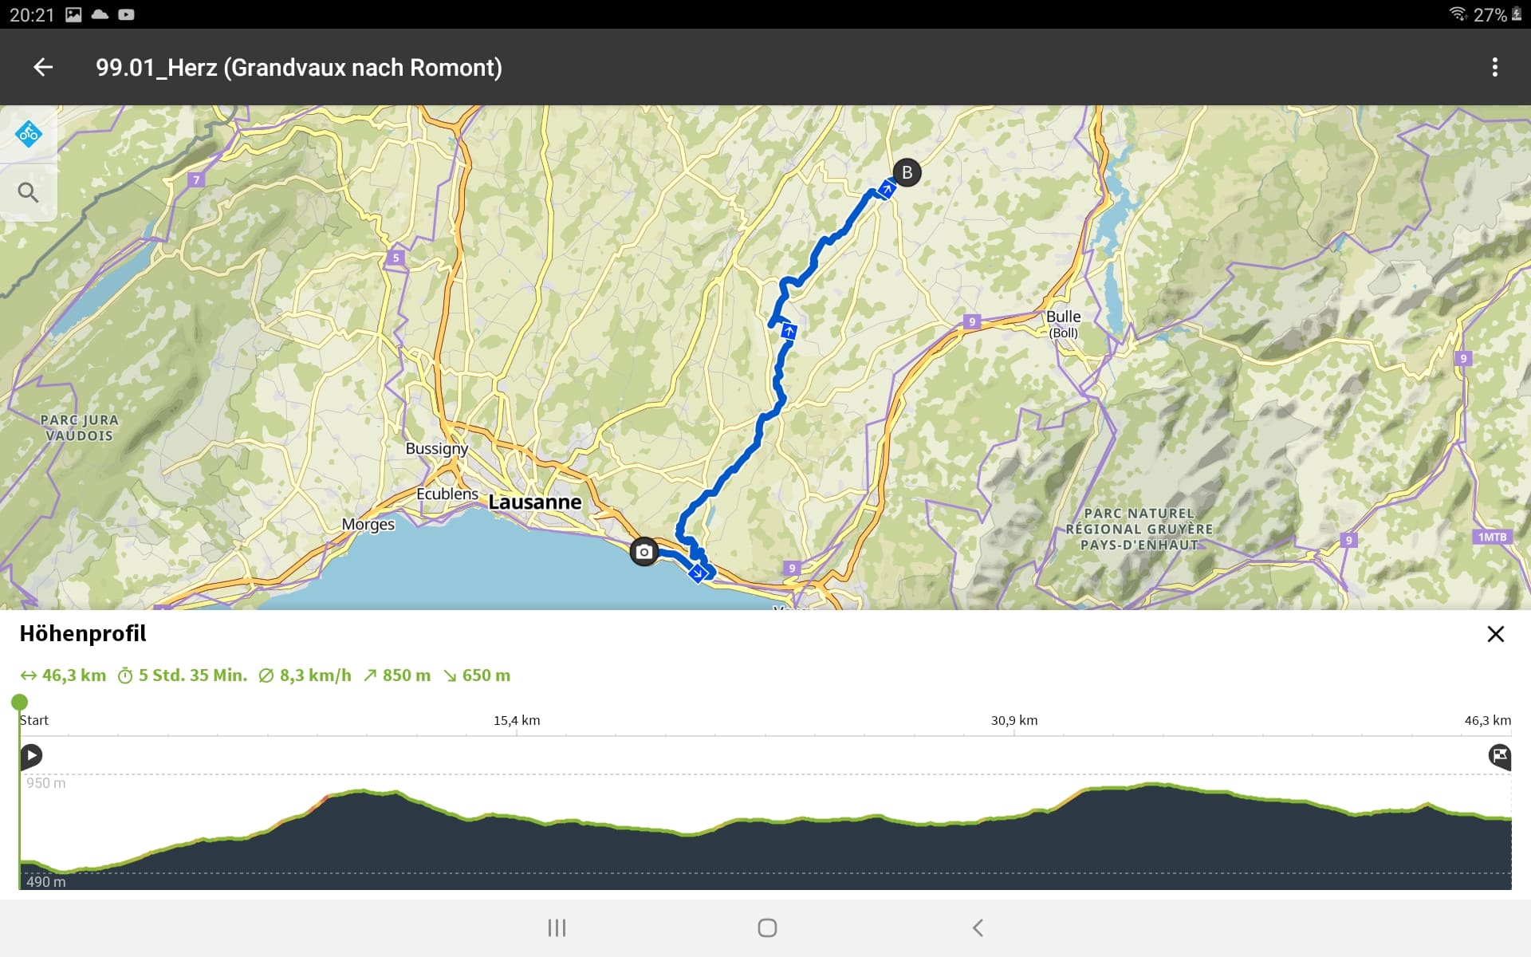Tap the 1MTB route badge on the map
Image resolution: width=1531 pixels, height=957 pixels.
(x=1492, y=537)
